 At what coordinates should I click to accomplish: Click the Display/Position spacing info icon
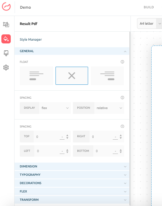122,98
